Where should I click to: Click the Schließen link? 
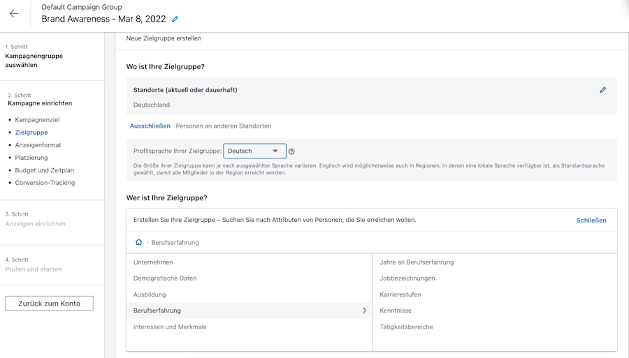pyautogui.click(x=591, y=221)
